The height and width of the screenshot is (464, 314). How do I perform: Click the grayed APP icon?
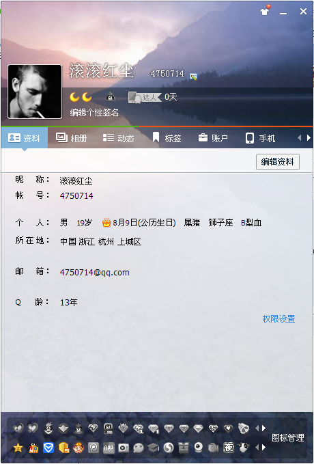[109, 448]
